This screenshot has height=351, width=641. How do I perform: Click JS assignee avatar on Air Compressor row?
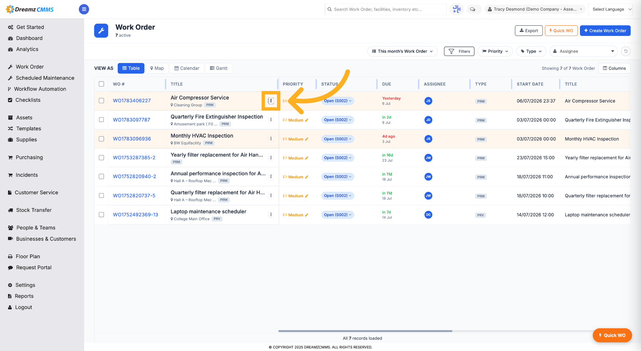coord(428,101)
